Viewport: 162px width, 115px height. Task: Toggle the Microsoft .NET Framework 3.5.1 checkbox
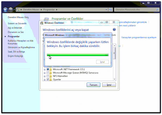click(x=48, y=69)
